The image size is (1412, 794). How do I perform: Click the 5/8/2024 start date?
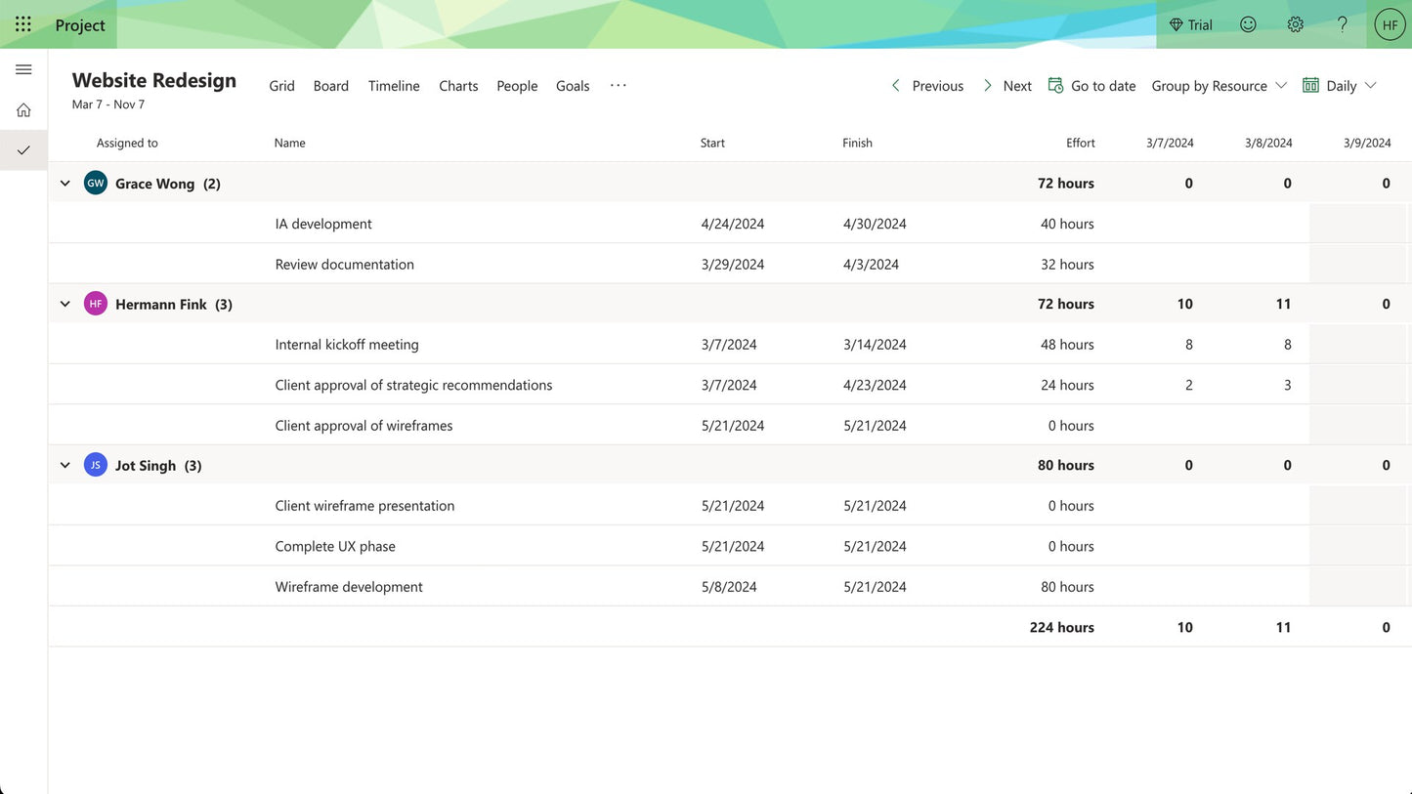point(729,587)
